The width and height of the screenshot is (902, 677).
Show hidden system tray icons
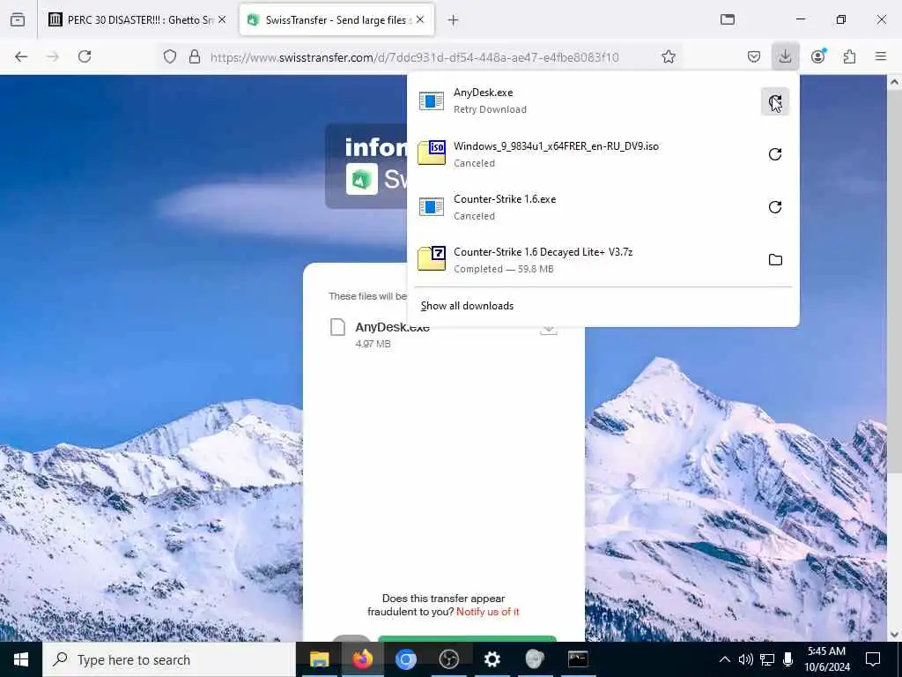point(725,659)
